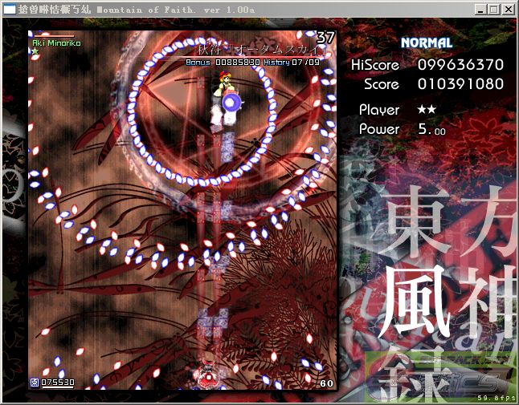519x405 pixels.
Task: Click the HiScore label
Action: (375, 65)
